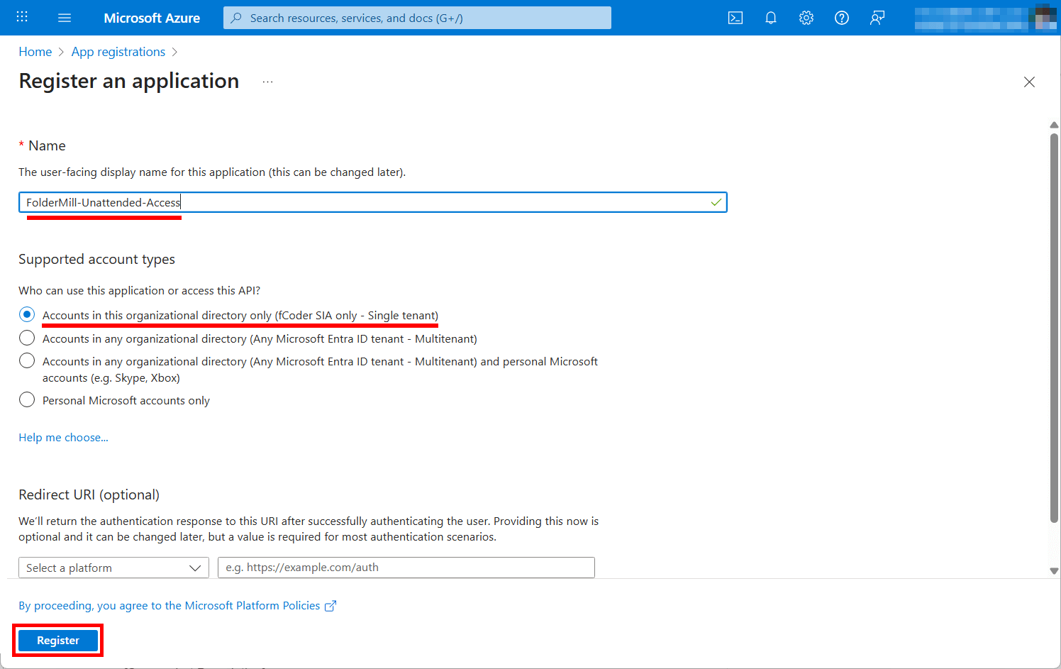Click the application Name field
The width and height of the screenshot is (1061, 669).
(372, 202)
